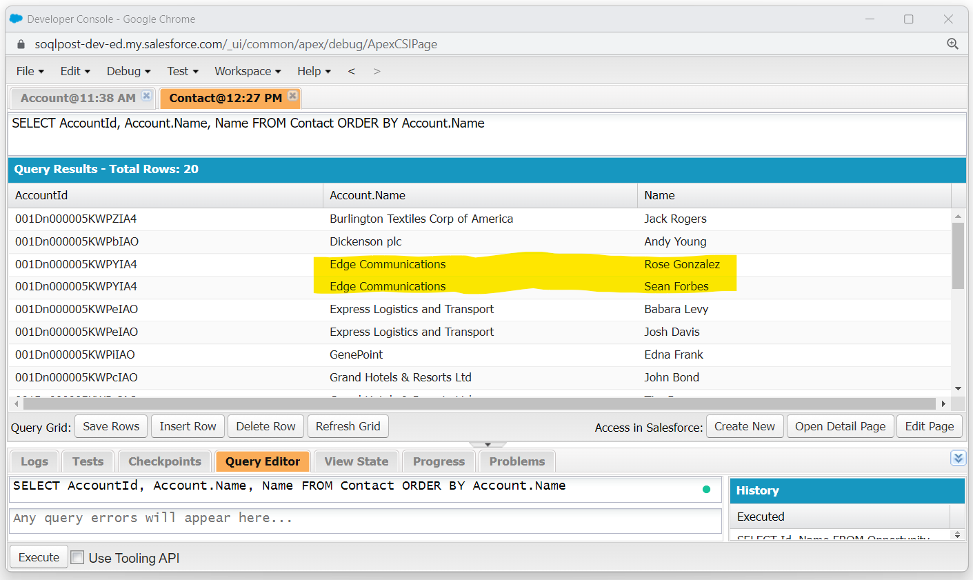Viewport: 973px width, 580px height.
Task: Click the Open Detail Page button
Action: pos(840,426)
